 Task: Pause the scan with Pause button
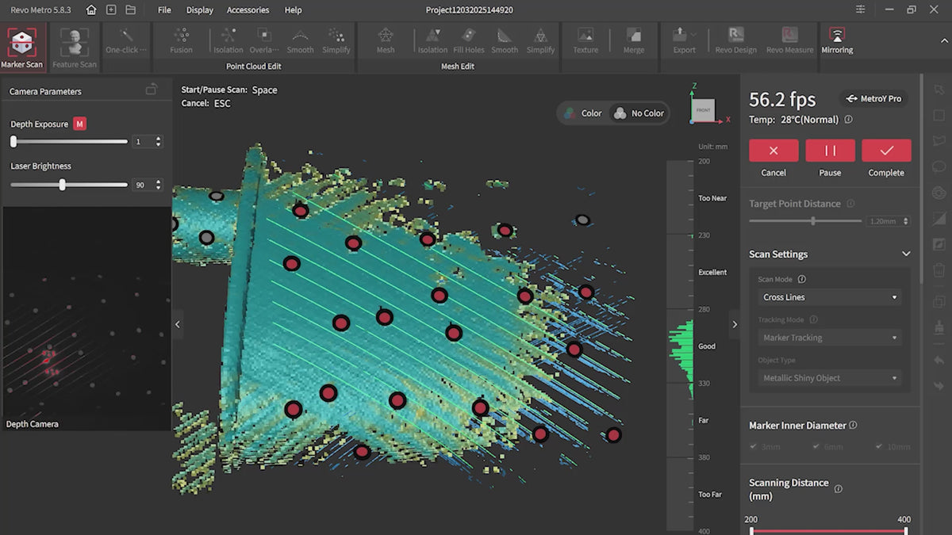pyautogui.click(x=830, y=151)
